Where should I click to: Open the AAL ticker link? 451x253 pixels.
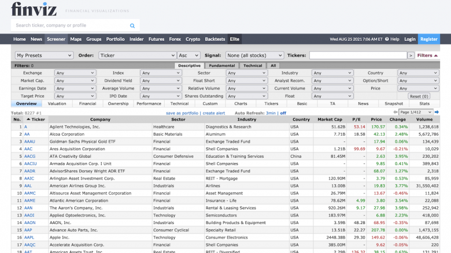coord(28,186)
